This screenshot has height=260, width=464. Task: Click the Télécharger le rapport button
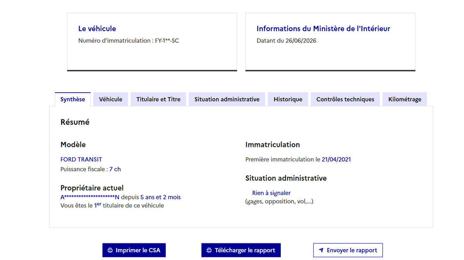click(x=241, y=250)
